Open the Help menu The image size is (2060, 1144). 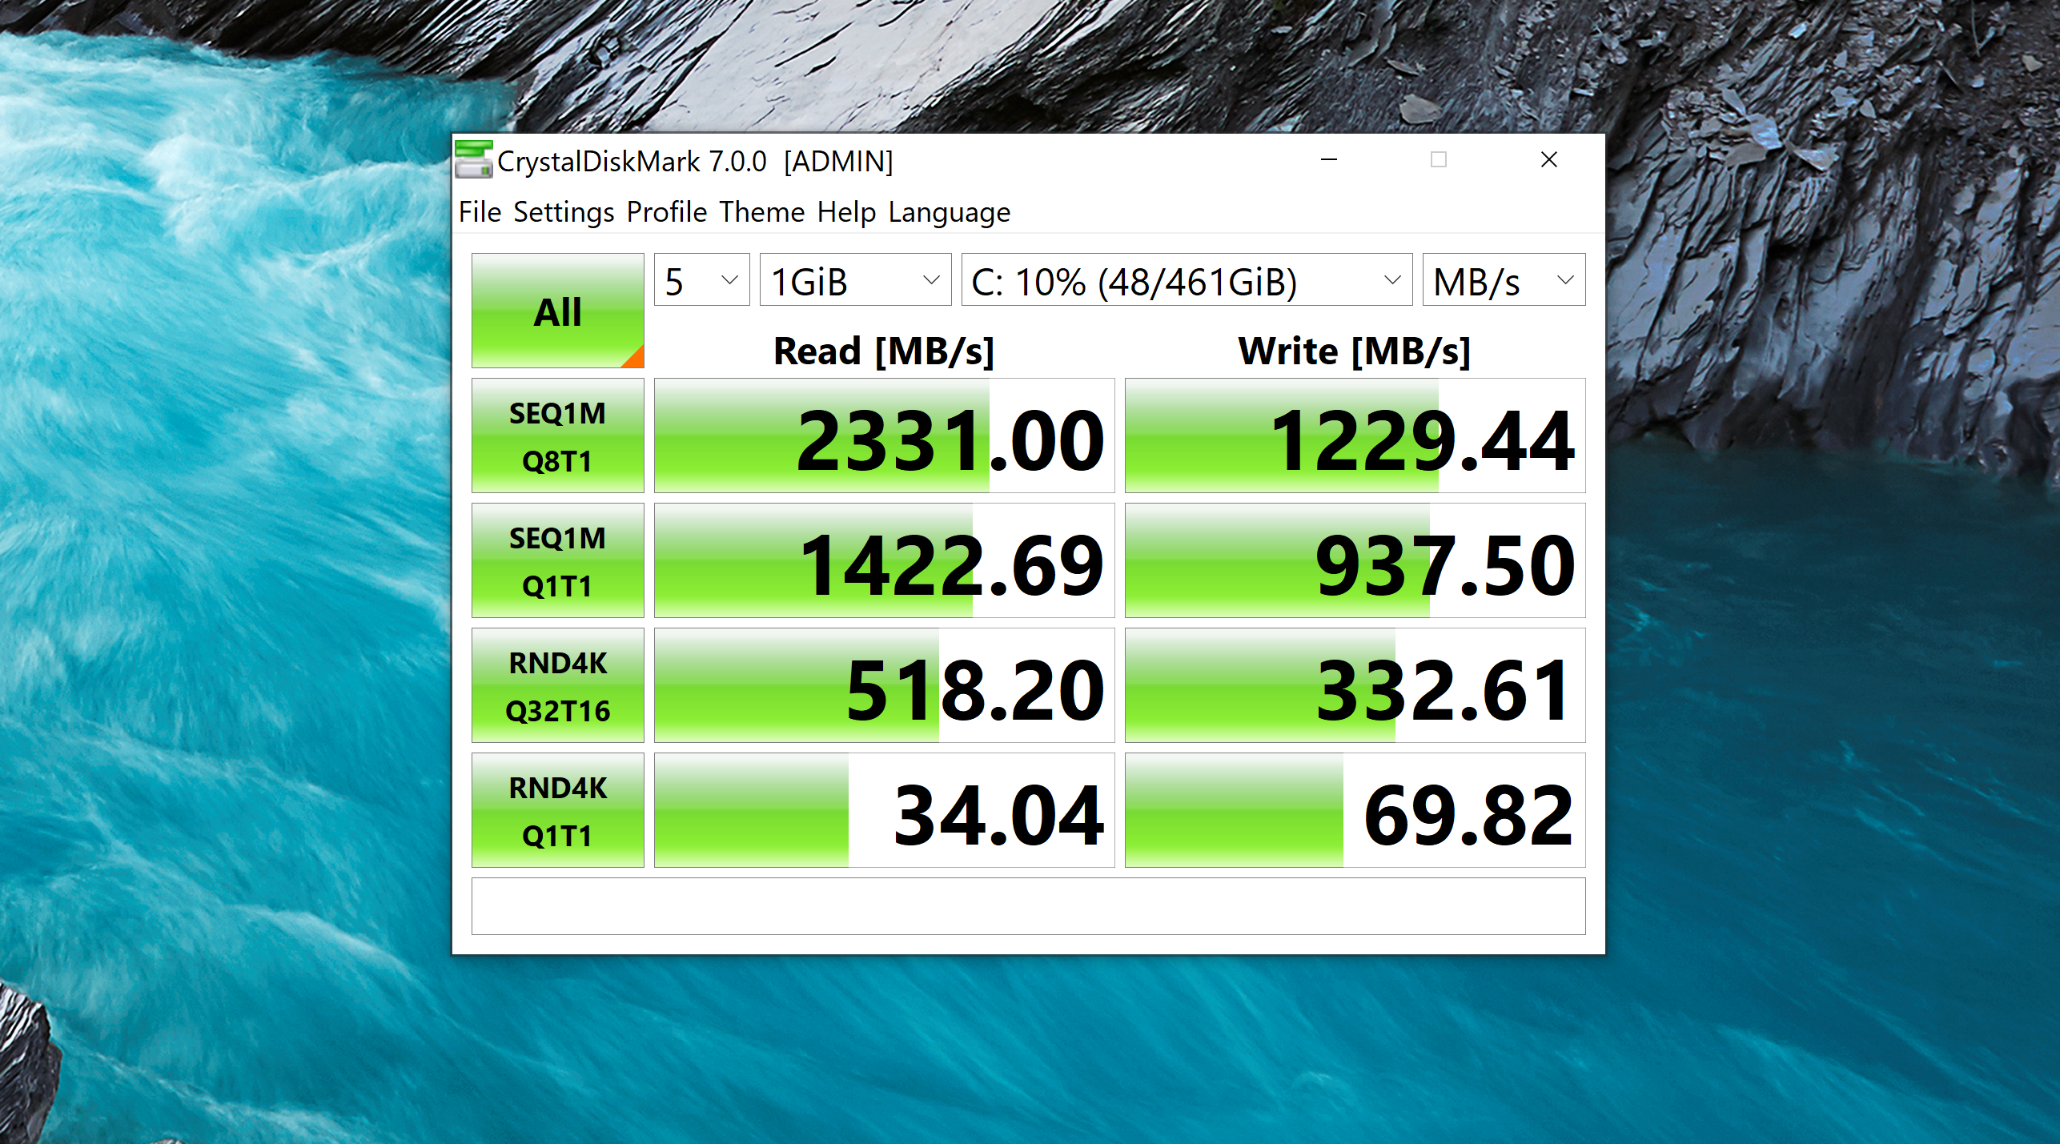pos(846,212)
